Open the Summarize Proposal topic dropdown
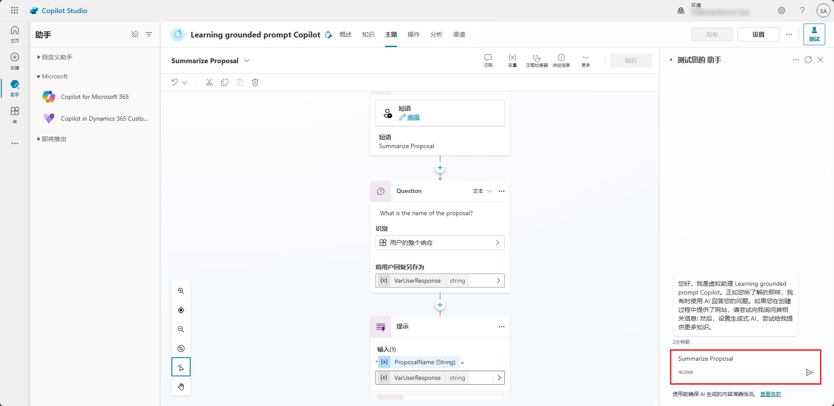Viewport: 834px width, 406px height. tap(247, 61)
